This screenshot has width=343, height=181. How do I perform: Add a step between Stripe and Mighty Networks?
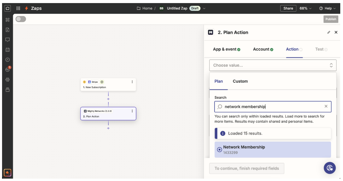[108, 99]
